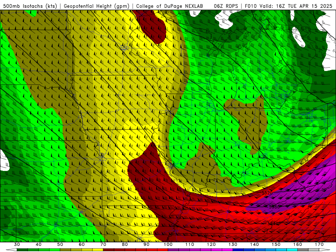The width and height of the screenshot is (336, 252).
Task: Click the 100 value on the color scale
Action: coord(168,244)
